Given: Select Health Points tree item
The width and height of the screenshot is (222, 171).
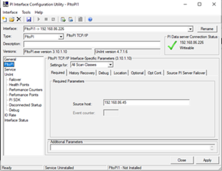Looking at the screenshot, I should tap(19, 85).
